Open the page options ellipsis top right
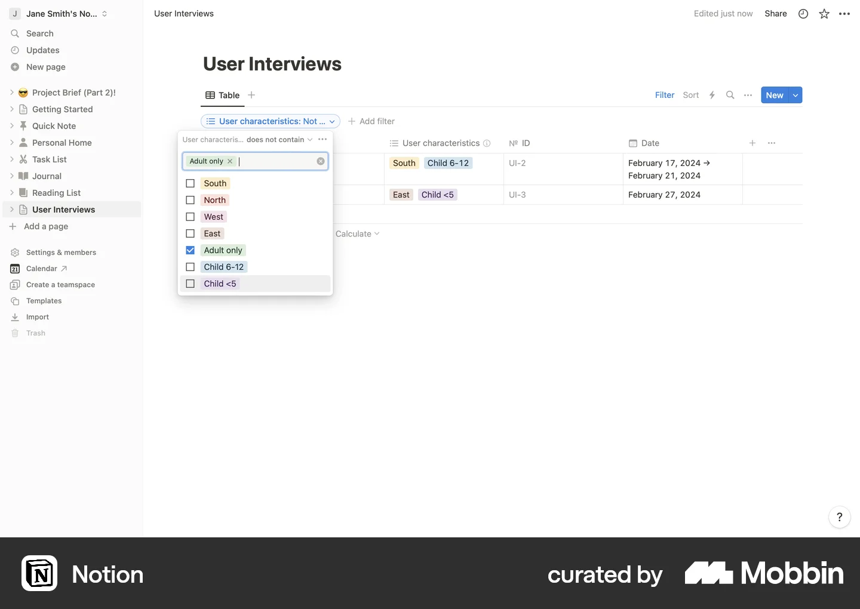860x609 pixels. pyautogui.click(x=844, y=14)
